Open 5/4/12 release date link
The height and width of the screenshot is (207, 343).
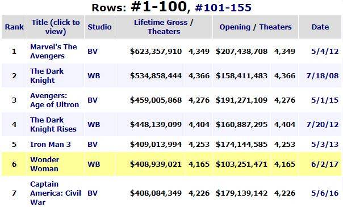(325, 51)
